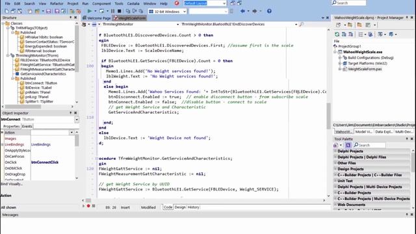Select WahooWeightScale.exe project node
This screenshot has height=234, width=416.
pos(363,52)
